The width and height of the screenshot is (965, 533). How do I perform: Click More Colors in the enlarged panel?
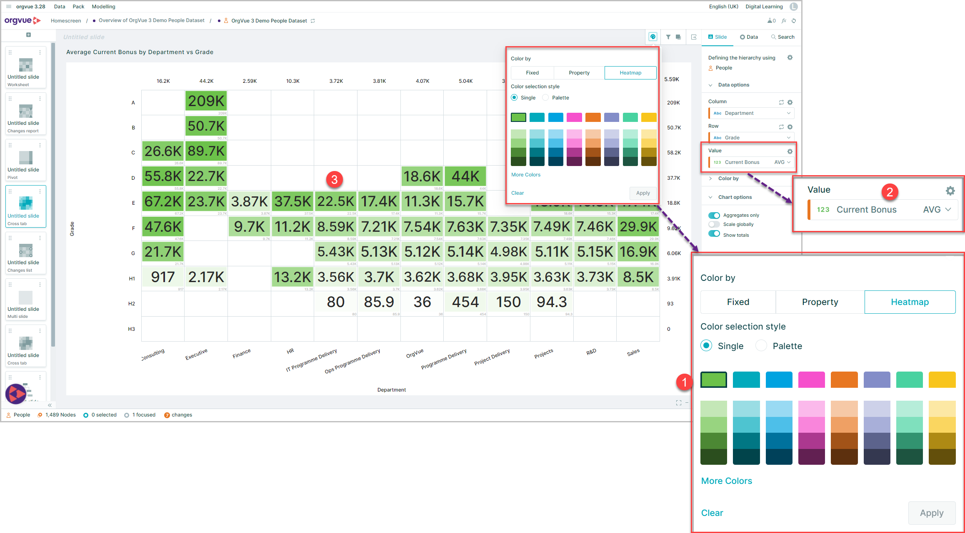pos(727,481)
